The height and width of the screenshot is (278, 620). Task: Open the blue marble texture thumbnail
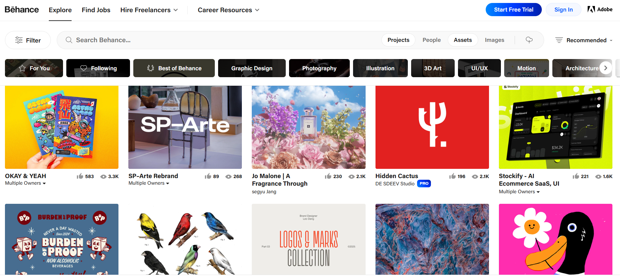pyautogui.click(x=432, y=239)
